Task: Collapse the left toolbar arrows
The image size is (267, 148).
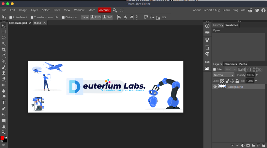Action: pos(4,21)
